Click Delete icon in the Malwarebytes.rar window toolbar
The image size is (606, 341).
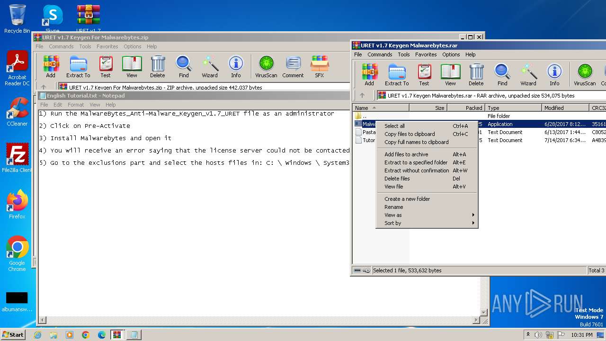(476, 74)
